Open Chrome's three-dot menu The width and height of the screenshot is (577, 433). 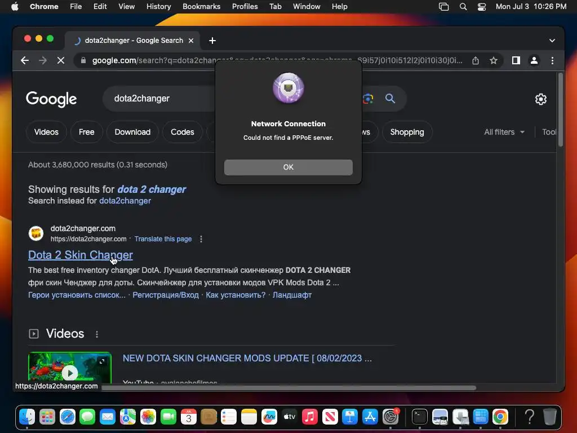552,60
